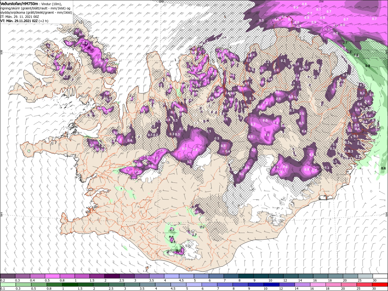Click the navy blue swatch at label 10, lower legend
The image size is (388, 291).
[x=271, y=285]
